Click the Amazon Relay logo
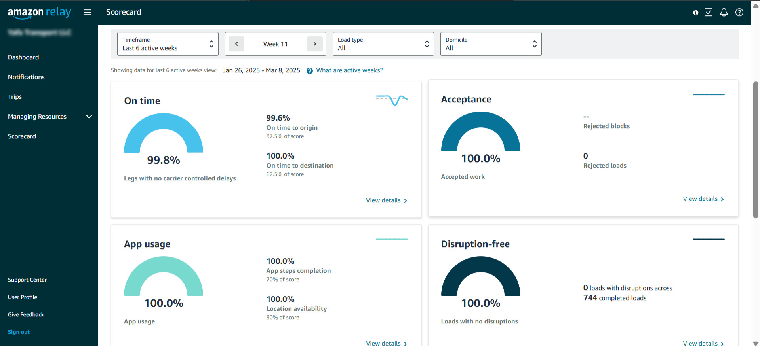The image size is (760, 346). click(x=39, y=13)
